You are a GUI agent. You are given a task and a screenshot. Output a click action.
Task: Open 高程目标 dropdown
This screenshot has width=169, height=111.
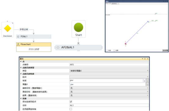coord(109,92)
